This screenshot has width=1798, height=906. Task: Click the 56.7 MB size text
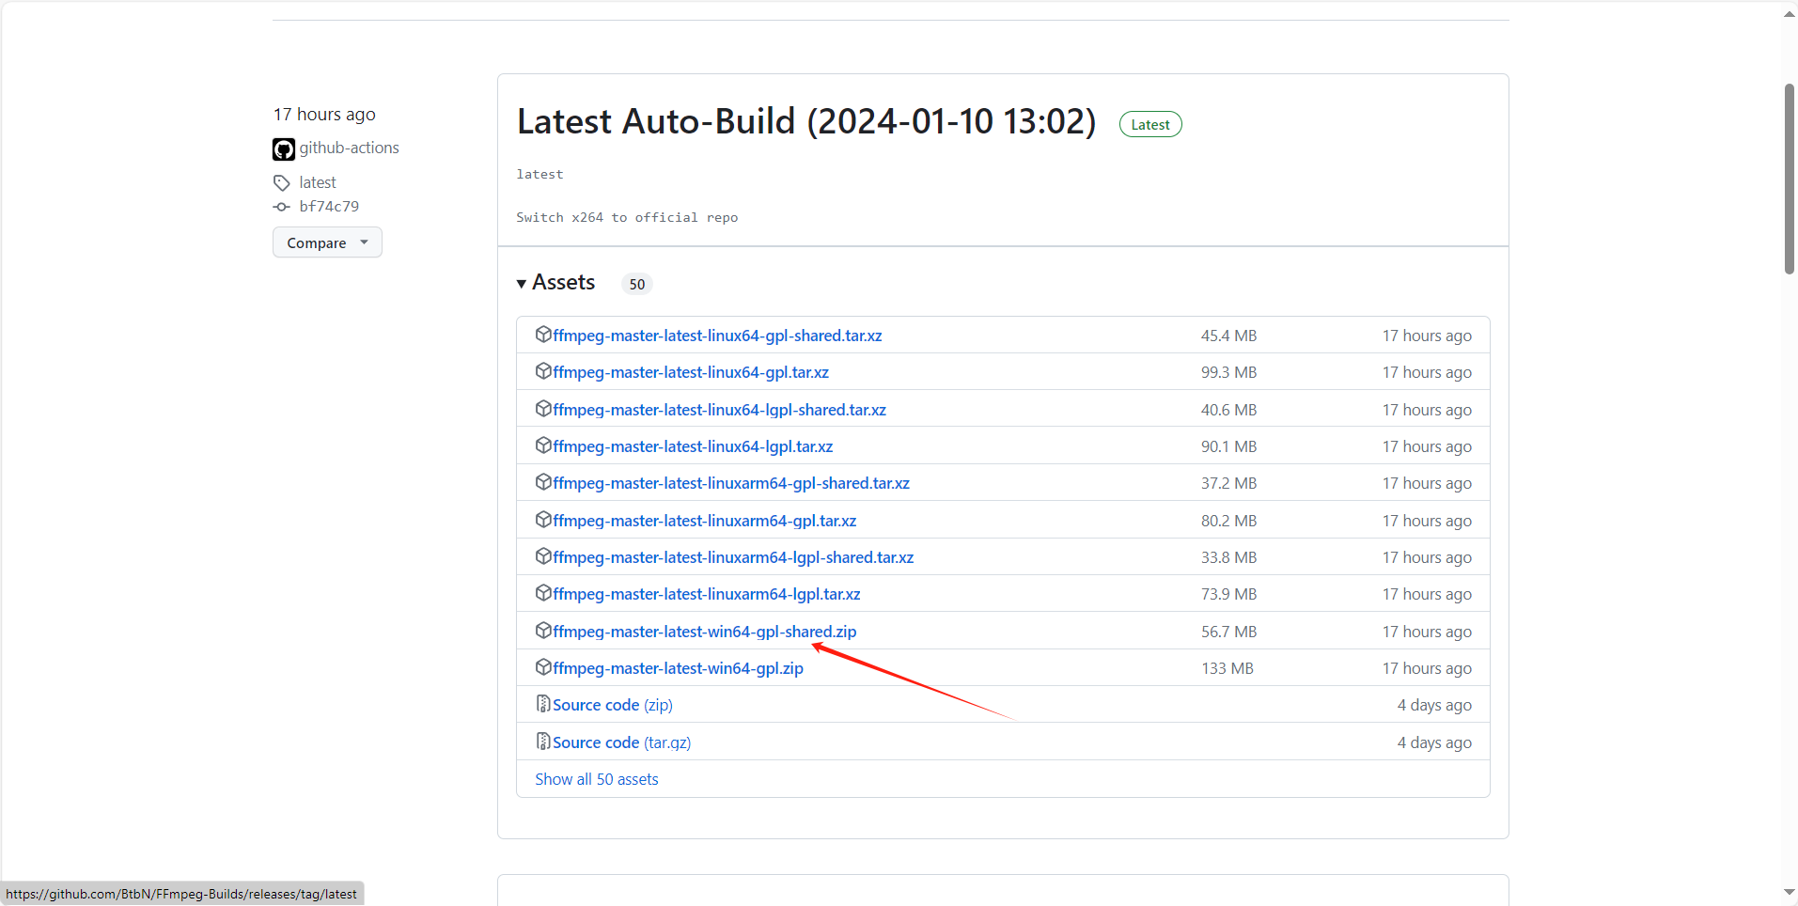1228,632
